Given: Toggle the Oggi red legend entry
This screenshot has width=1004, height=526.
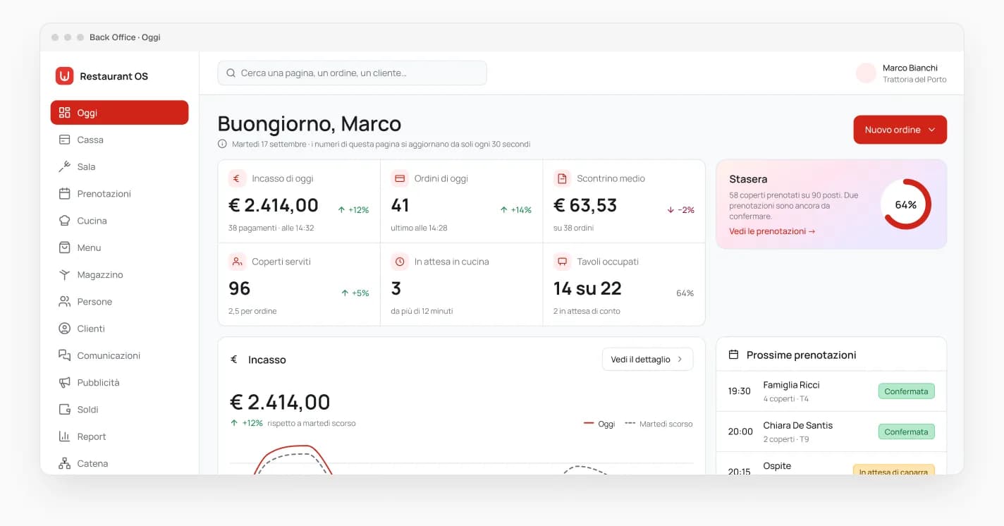Looking at the screenshot, I should click(599, 424).
